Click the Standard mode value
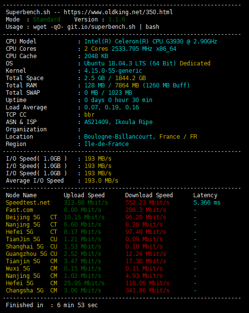The image size is (249, 313). coord(47,20)
